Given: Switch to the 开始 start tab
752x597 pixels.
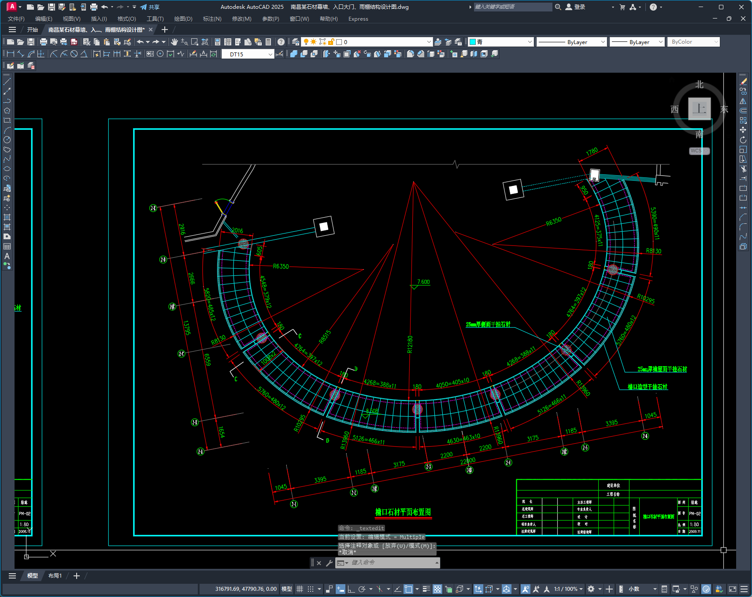Looking at the screenshot, I should point(33,30).
